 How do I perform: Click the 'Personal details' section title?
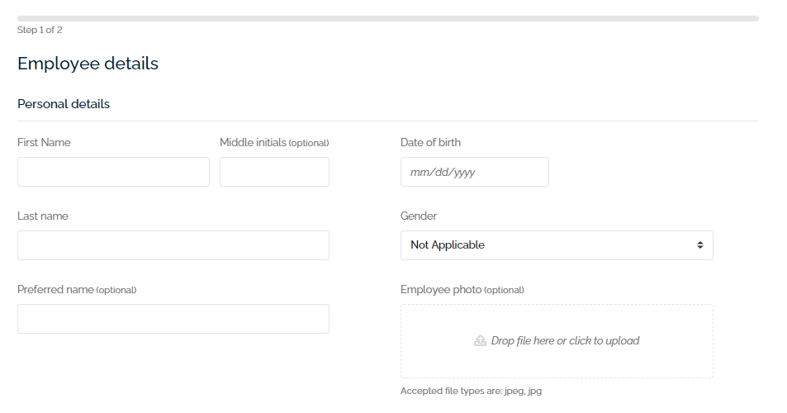pyautogui.click(x=64, y=104)
